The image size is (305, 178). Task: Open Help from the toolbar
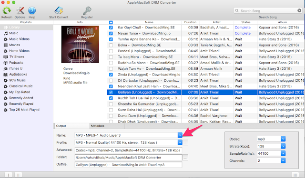pyautogui.click(x=32, y=10)
